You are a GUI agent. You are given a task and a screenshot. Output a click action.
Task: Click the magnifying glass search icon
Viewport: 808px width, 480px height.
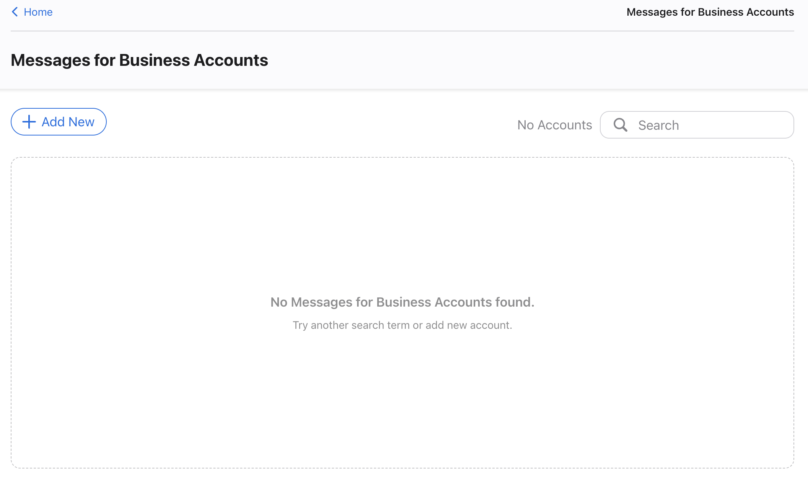coord(620,125)
